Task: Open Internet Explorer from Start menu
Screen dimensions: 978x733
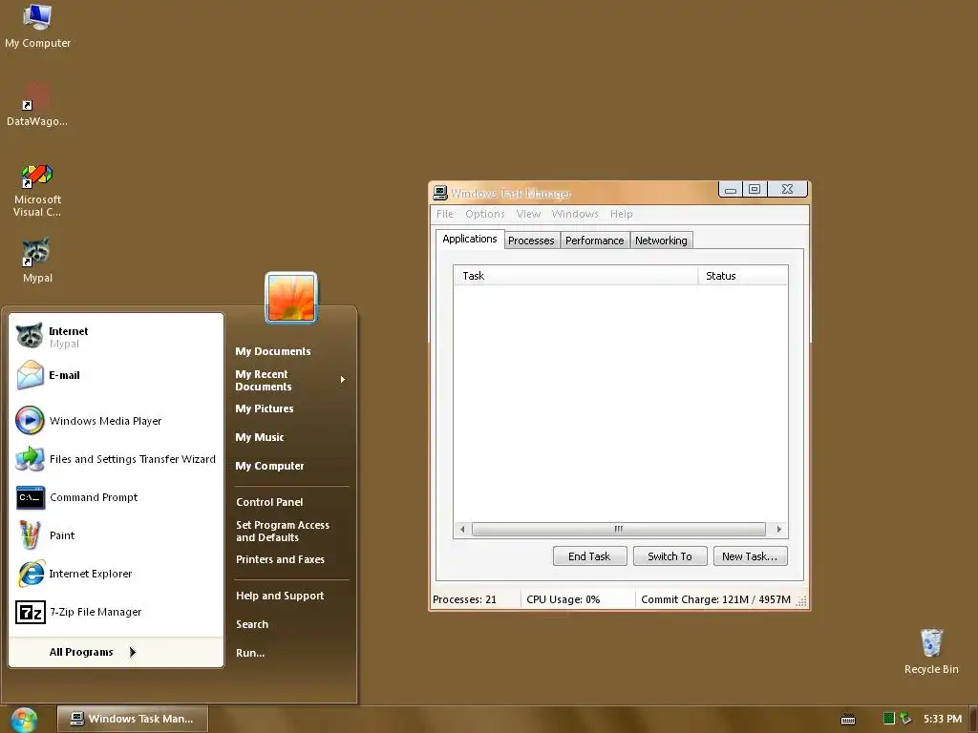Action: pyautogui.click(x=116, y=574)
